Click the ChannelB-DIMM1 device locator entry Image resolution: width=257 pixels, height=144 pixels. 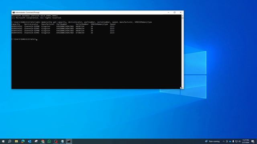coord(32,33)
